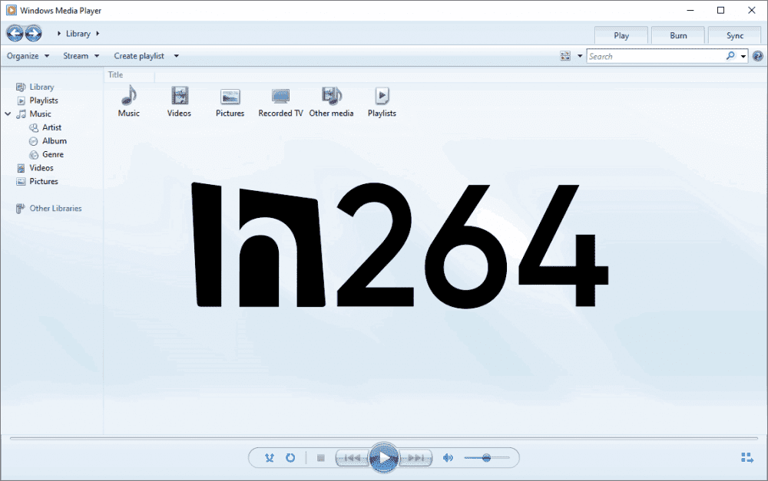Open the Sync tab
Viewport: 768px width, 481px height.
pyautogui.click(x=734, y=35)
